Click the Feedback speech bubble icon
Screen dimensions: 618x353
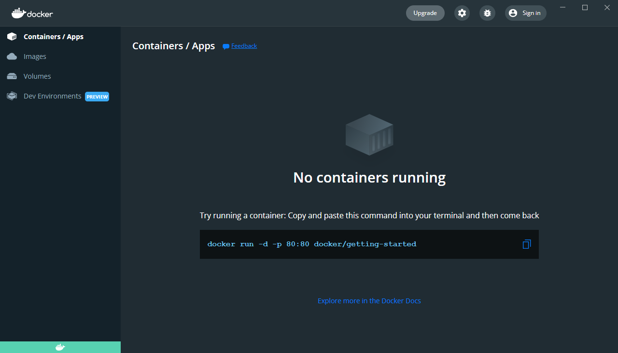pos(225,46)
